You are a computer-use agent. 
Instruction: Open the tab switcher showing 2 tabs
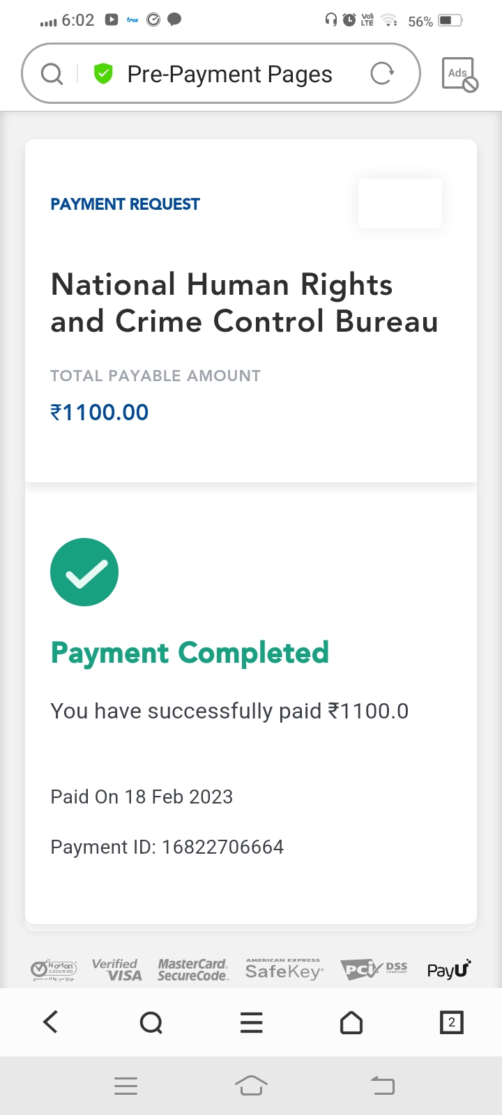(451, 1022)
